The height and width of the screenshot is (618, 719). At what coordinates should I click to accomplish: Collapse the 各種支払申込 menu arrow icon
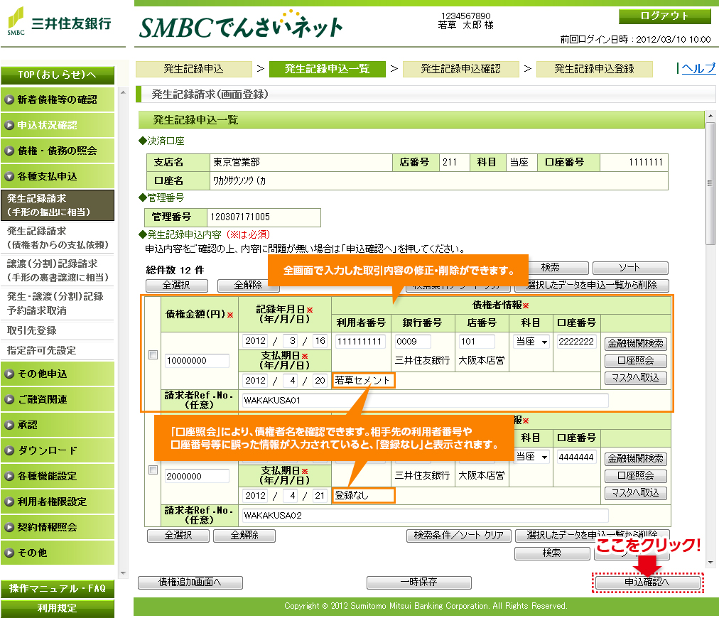click(x=9, y=176)
